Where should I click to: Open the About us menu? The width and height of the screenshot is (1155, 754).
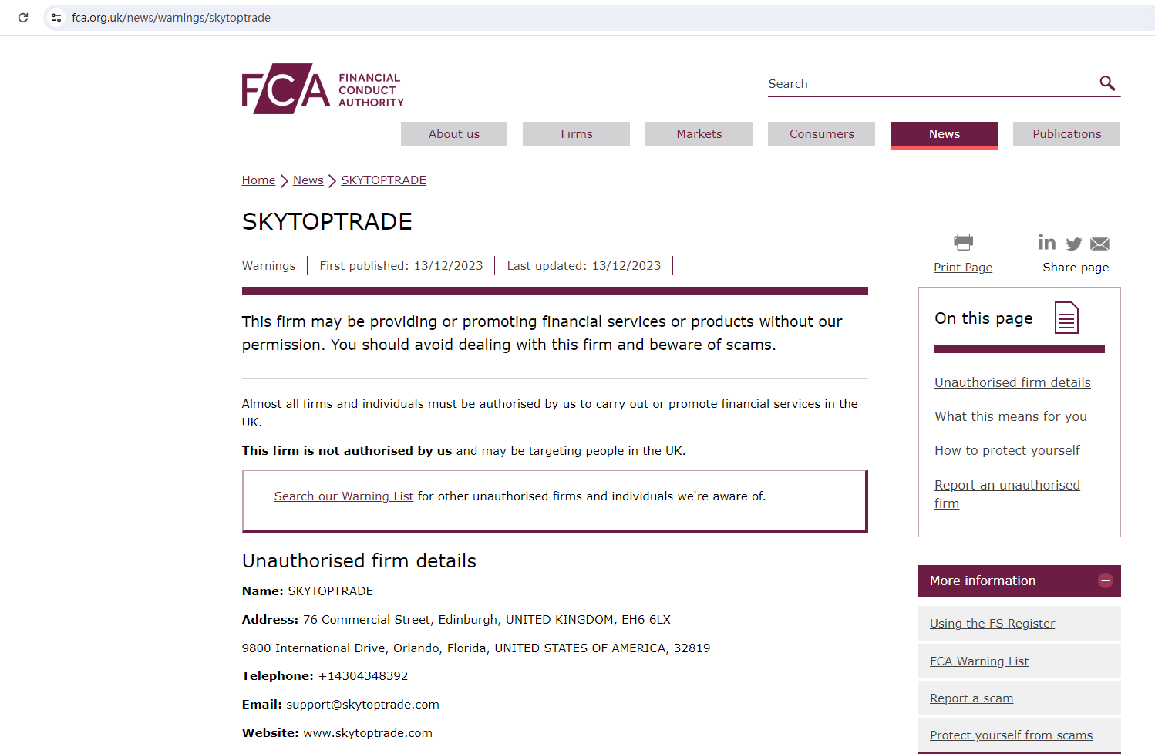coord(454,134)
